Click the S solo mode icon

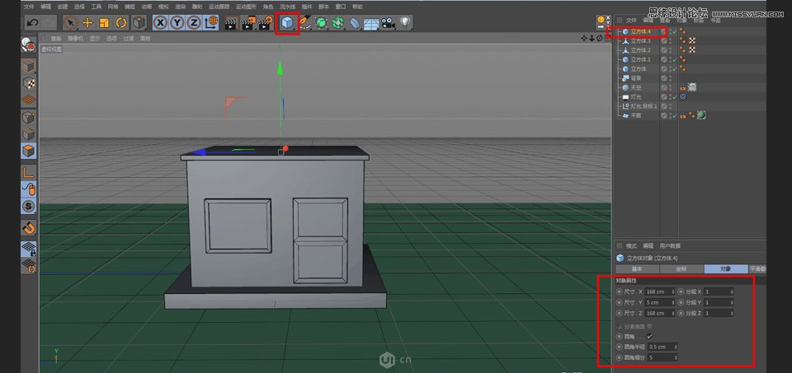29,206
